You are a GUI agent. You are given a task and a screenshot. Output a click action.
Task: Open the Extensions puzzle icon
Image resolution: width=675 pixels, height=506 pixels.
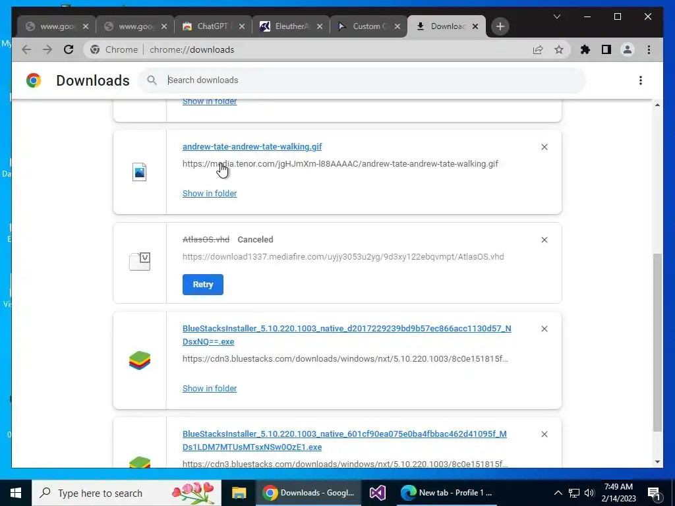(x=585, y=50)
